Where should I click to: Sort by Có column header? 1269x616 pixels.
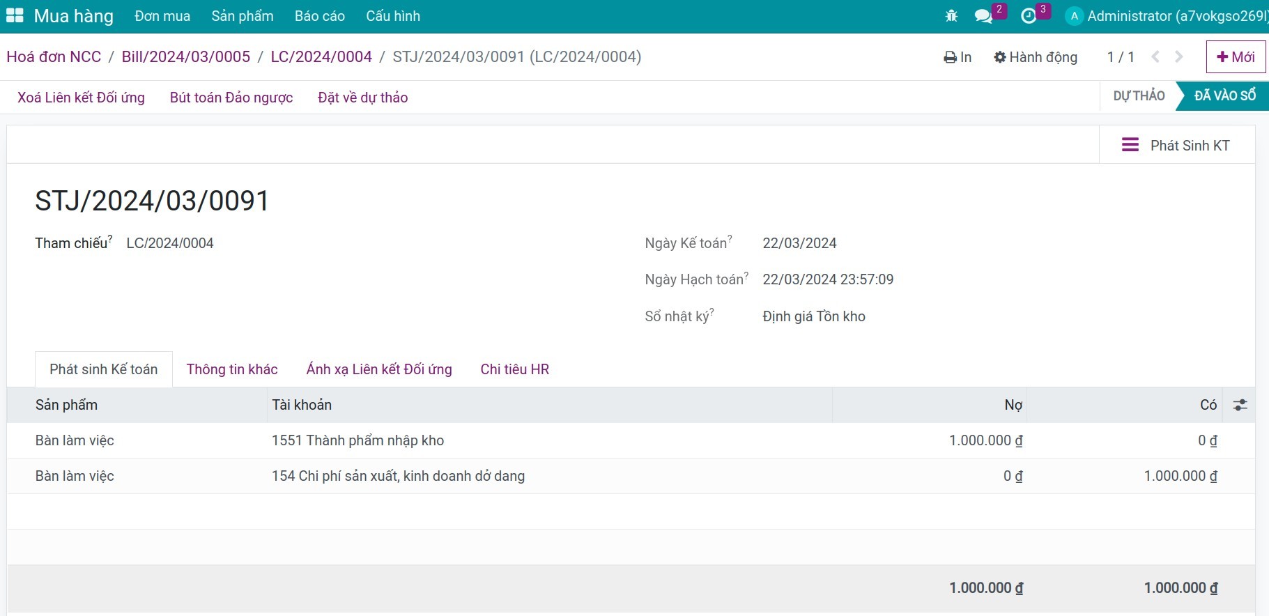click(x=1124, y=405)
